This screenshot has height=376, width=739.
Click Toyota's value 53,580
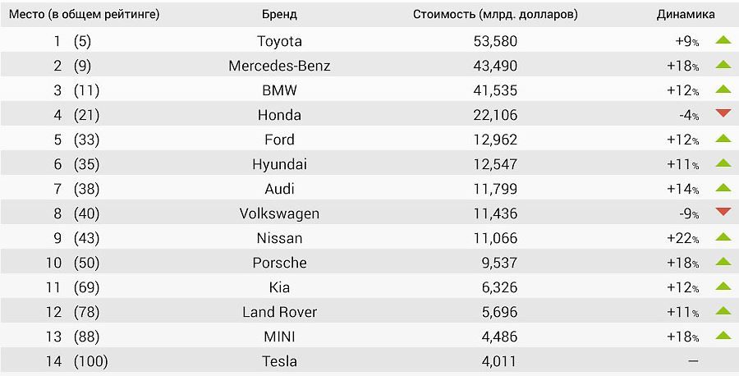coord(495,42)
